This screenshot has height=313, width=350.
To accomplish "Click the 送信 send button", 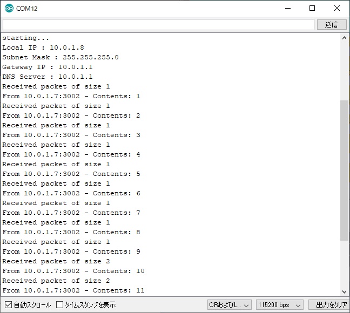I will 332,24.
